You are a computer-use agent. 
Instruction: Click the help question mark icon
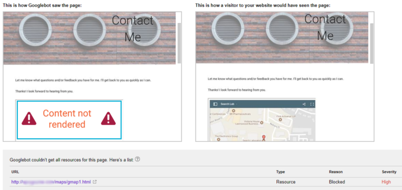click(138, 160)
